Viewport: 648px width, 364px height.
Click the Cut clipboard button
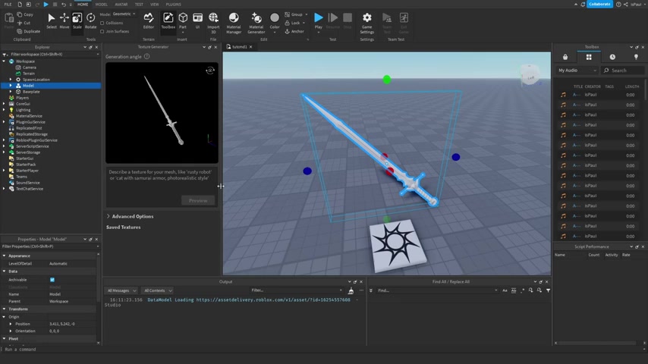tap(24, 23)
